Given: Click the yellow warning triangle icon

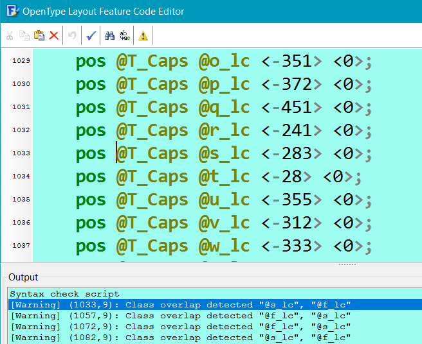Looking at the screenshot, I should pos(143,35).
